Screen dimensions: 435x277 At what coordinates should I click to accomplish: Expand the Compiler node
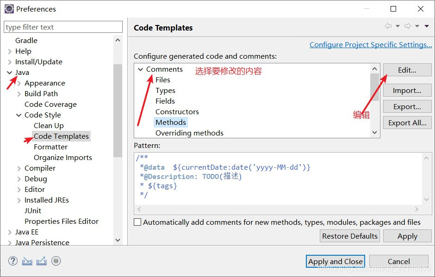point(19,168)
